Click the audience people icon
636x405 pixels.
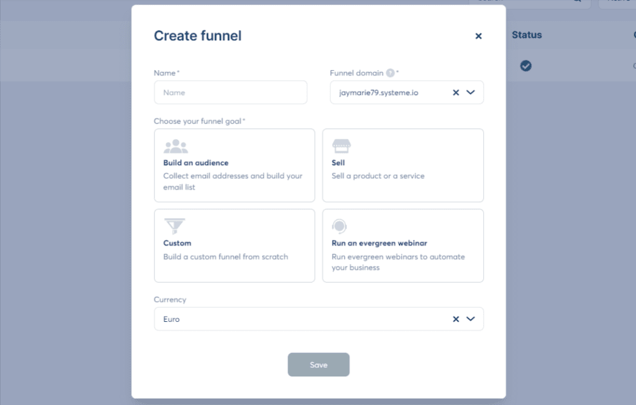176,147
